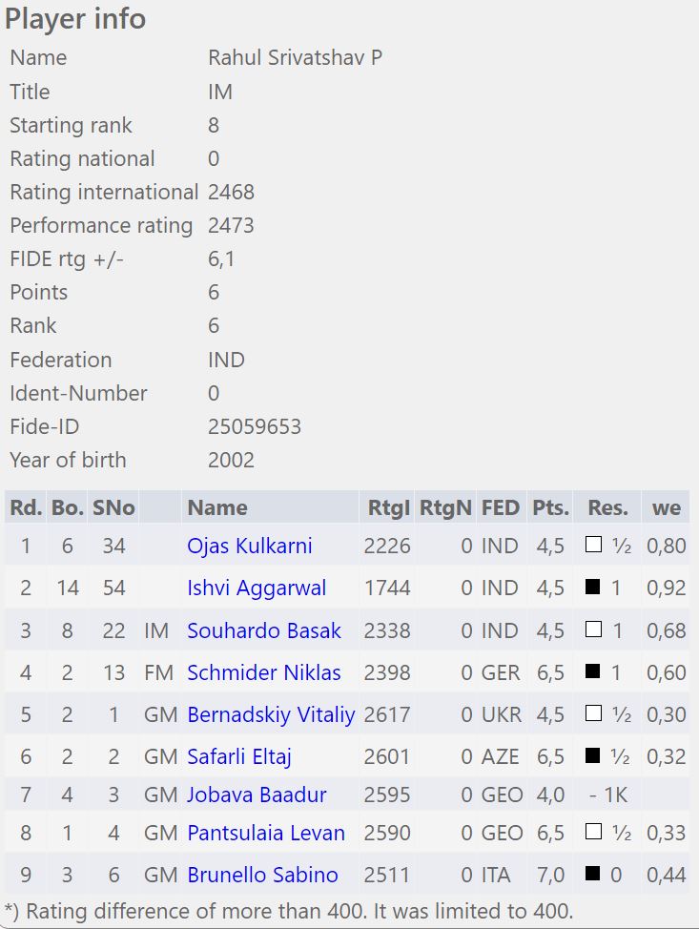Click black square in Safarli Eltaj row
This screenshot has width=699, height=929.
click(593, 756)
